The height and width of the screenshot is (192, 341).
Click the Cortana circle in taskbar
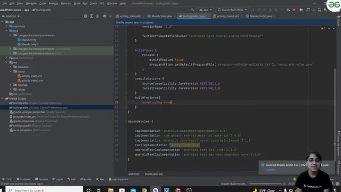coord(88,190)
